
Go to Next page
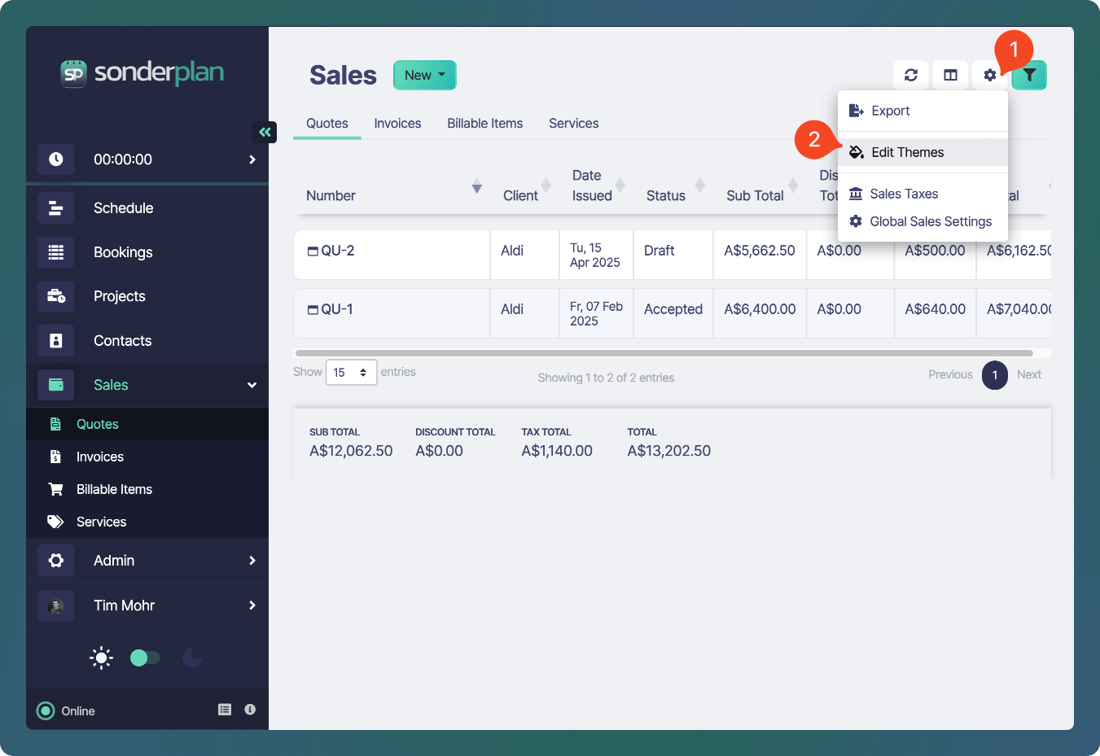click(x=1029, y=375)
